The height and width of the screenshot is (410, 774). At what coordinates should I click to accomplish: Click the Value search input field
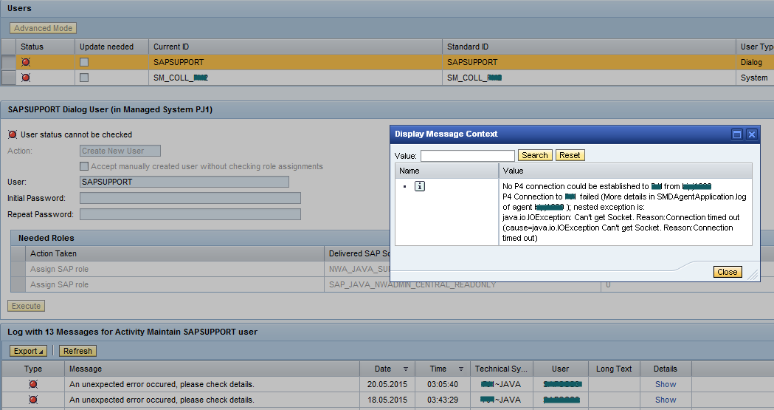(468, 156)
